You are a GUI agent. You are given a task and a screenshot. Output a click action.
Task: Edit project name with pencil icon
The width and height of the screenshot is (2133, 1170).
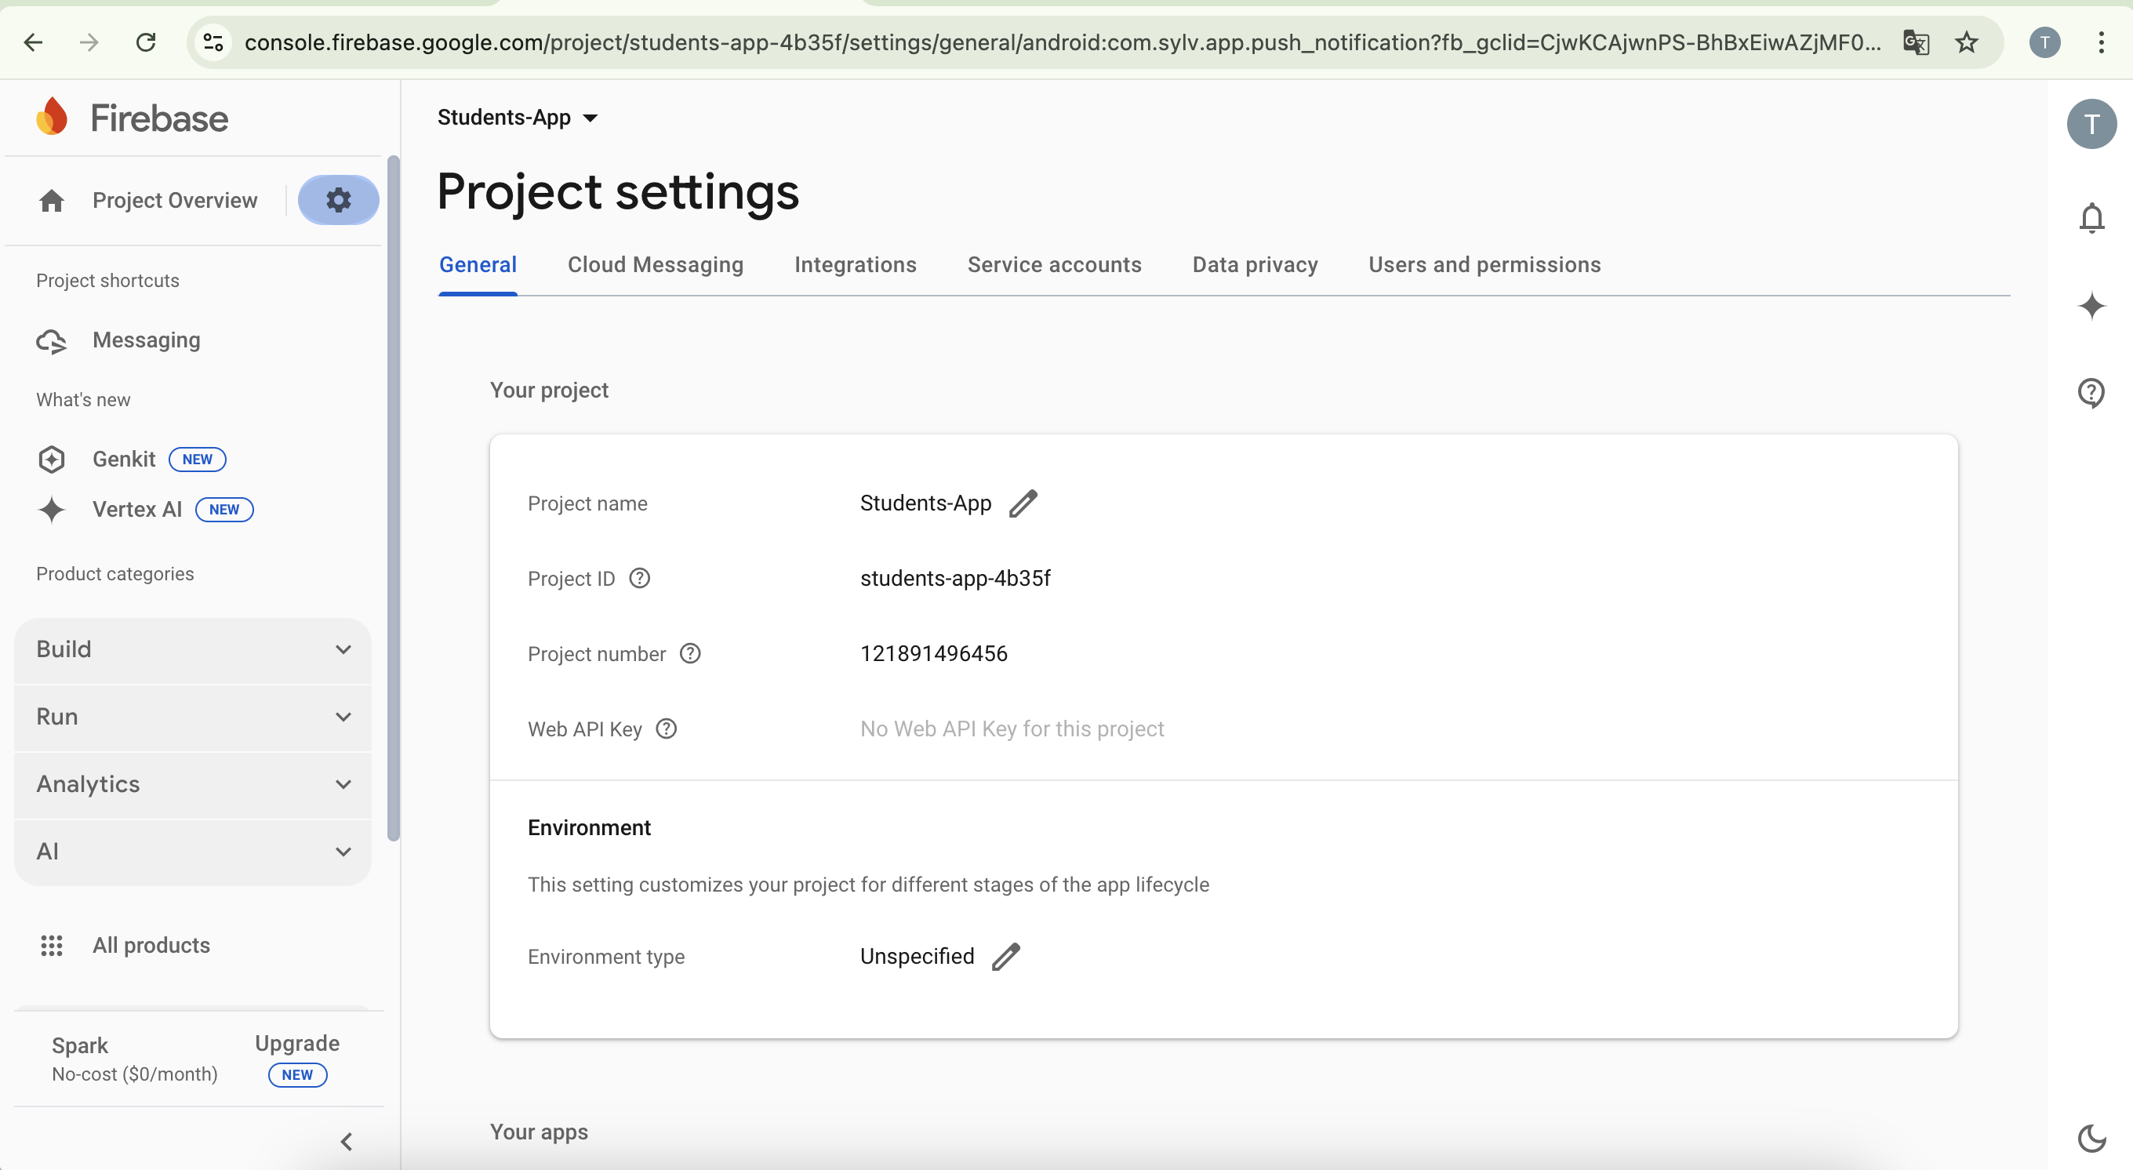click(1023, 503)
